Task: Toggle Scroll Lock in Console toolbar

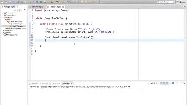Action: click(161, 83)
